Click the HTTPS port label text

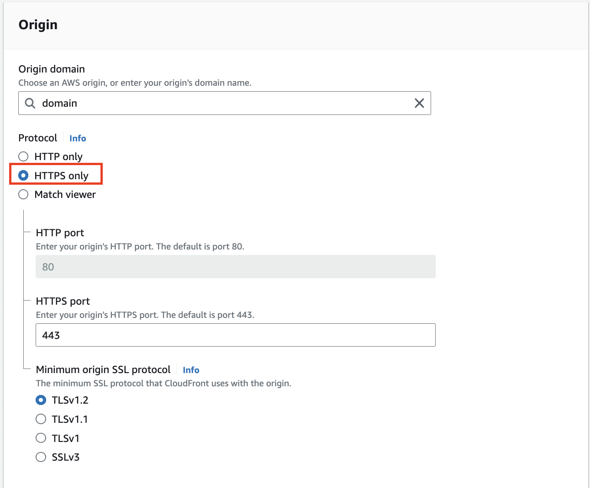coord(63,301)
